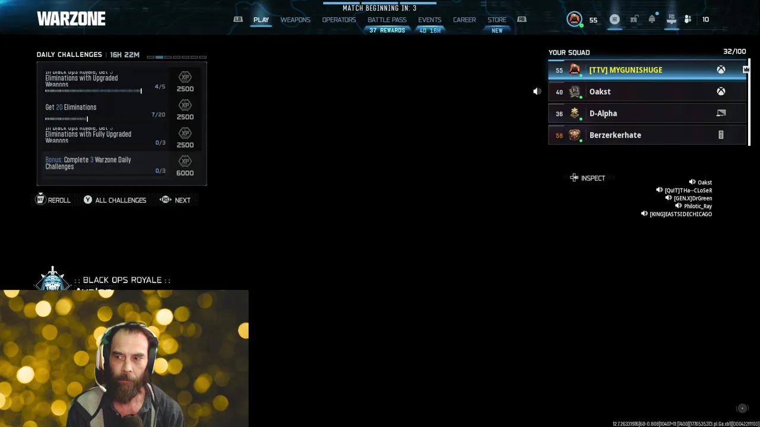Screen dimensions: 760x427
Task: Click speaker icon beside [GEN.X]DrGreen
Action: click(669, 198)
